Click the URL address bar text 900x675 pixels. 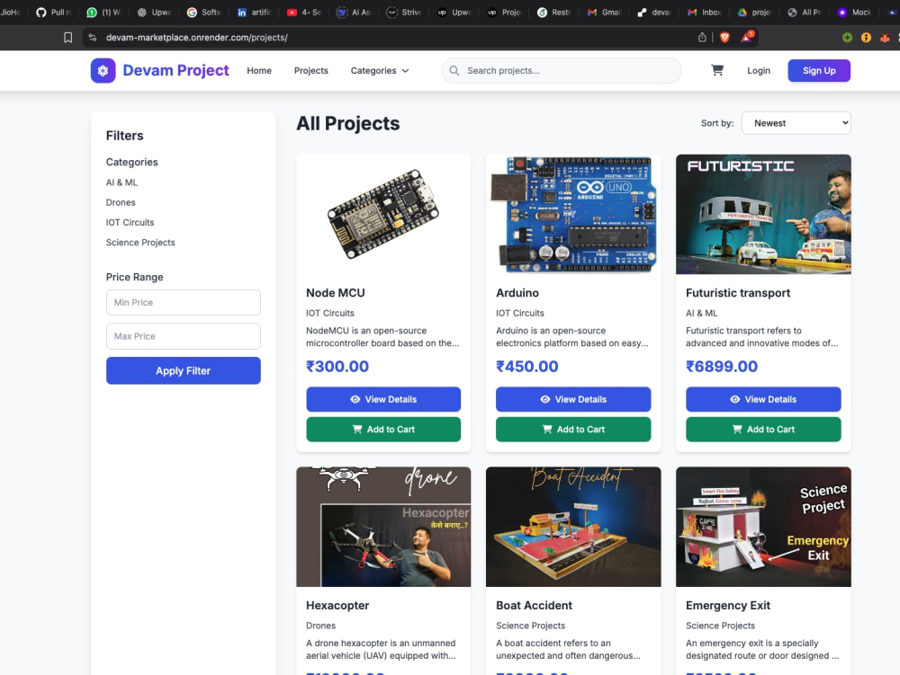[197, 37]
